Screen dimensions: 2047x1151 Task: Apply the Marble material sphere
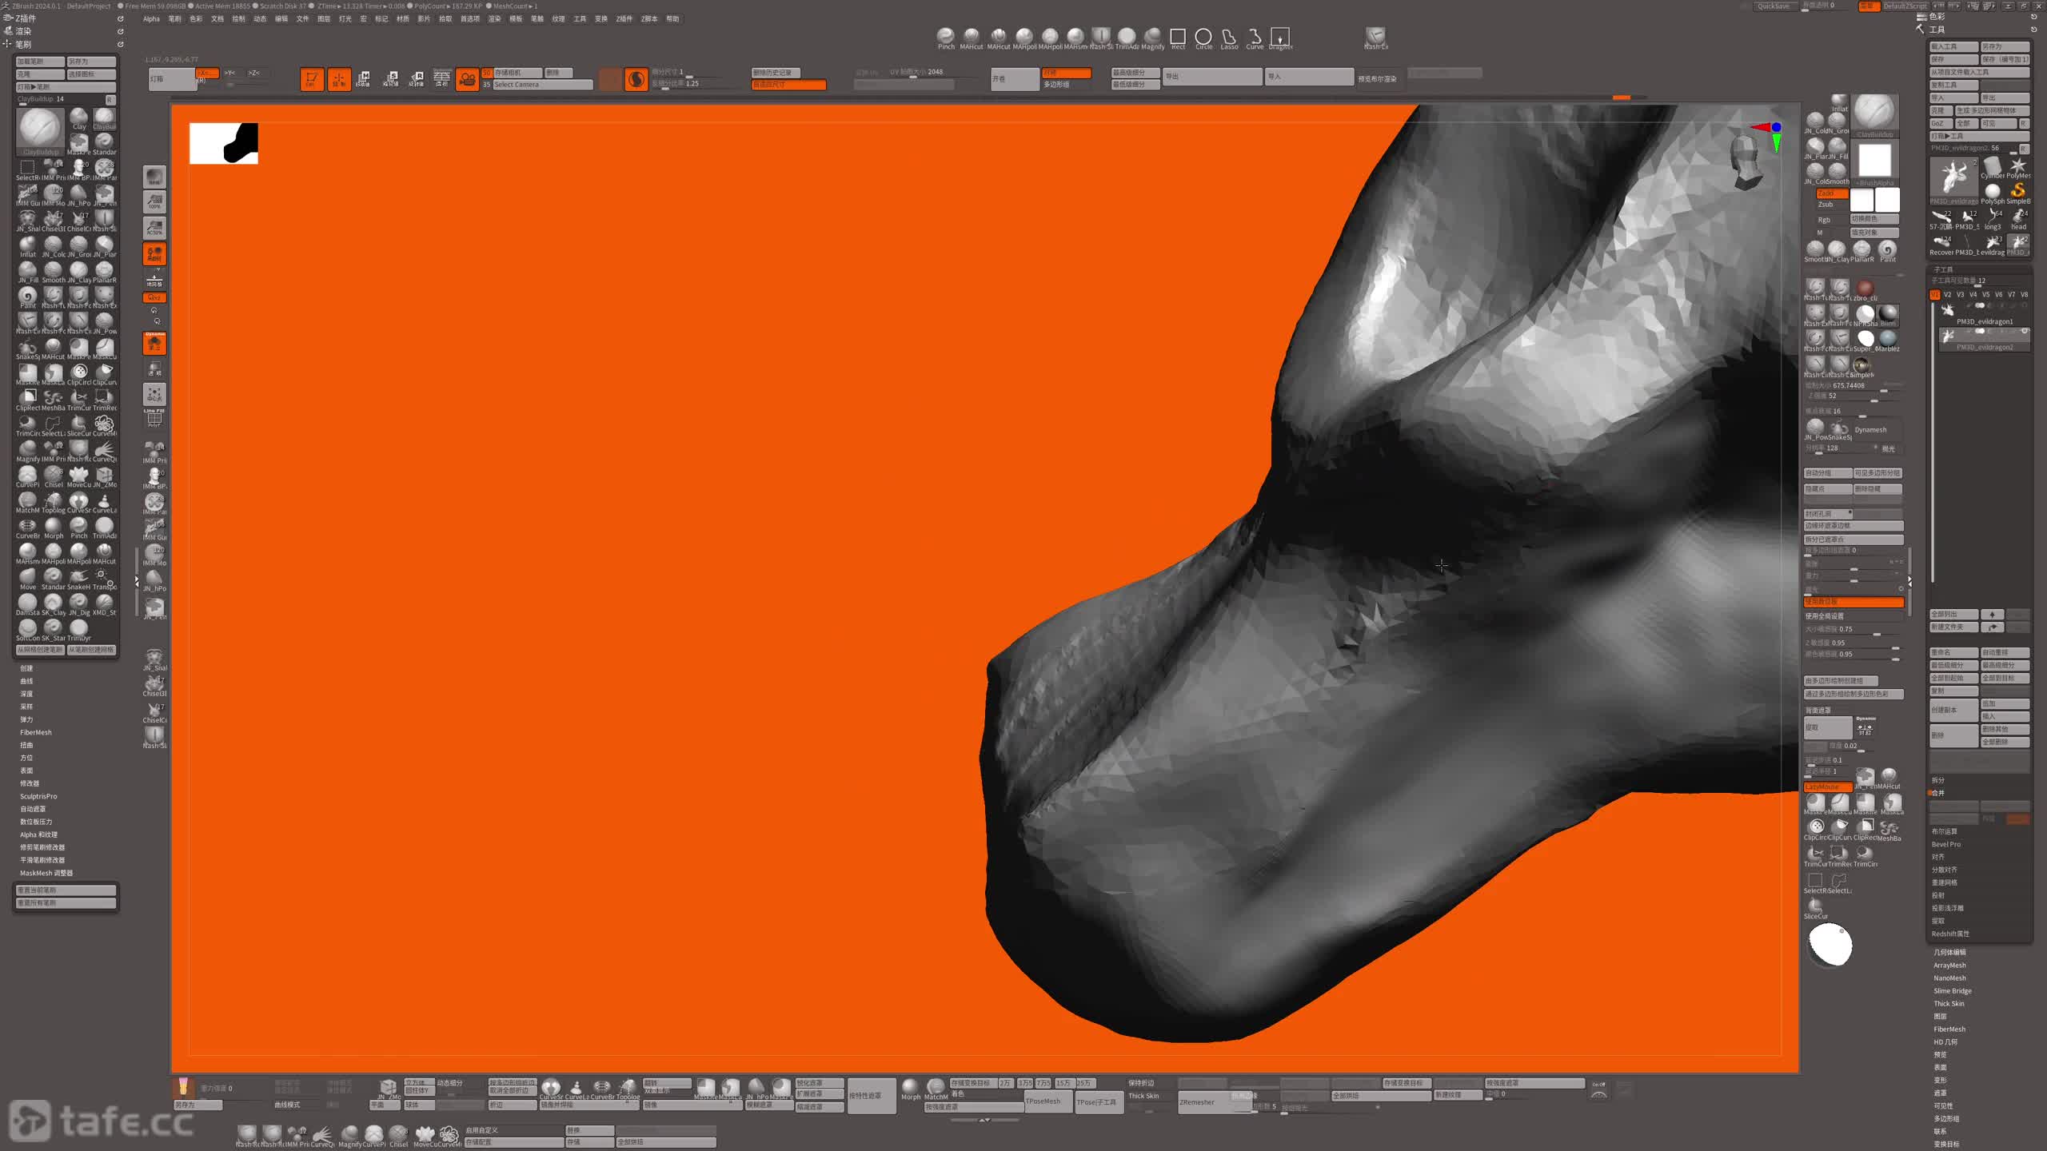1888,341
